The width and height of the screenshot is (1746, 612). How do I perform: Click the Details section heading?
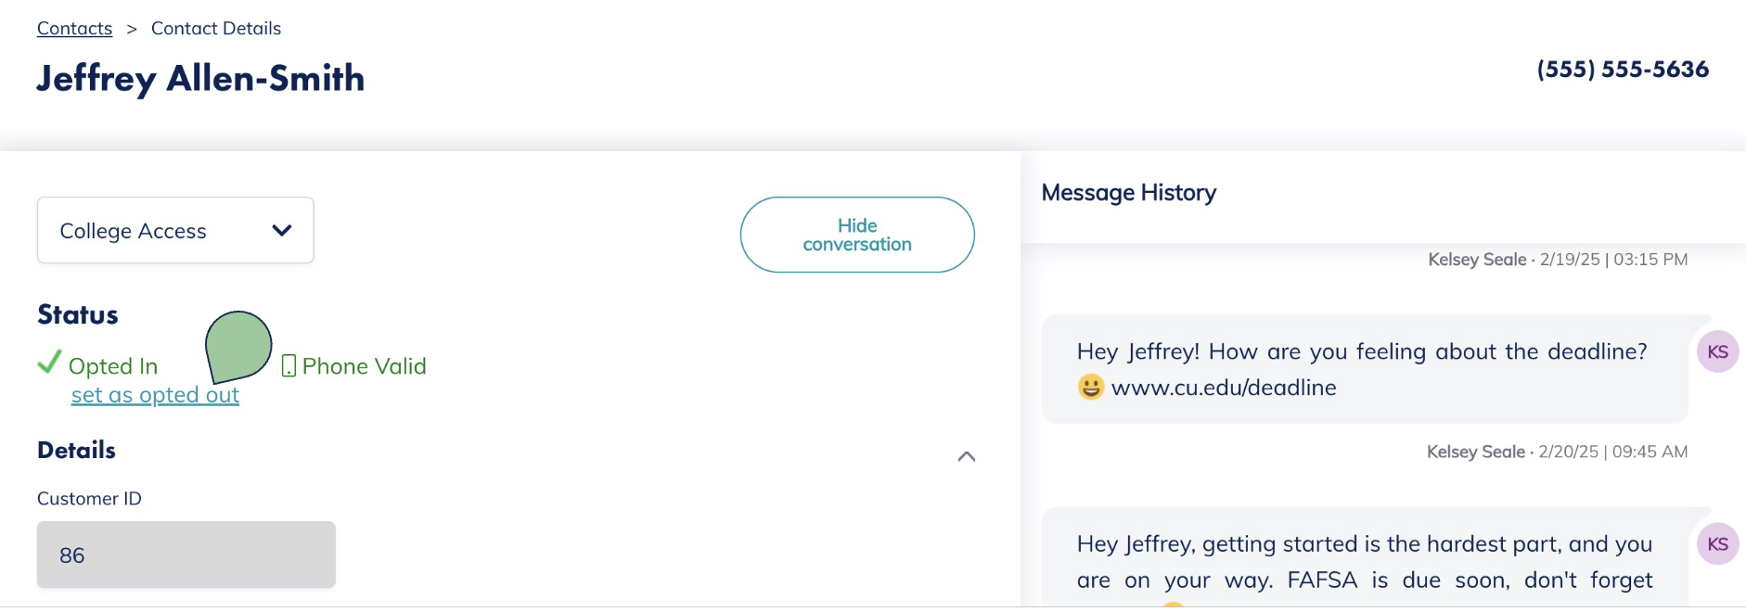[76, 451]
